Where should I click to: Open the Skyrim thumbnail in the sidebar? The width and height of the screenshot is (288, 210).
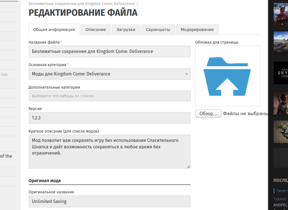click(281, 73)
